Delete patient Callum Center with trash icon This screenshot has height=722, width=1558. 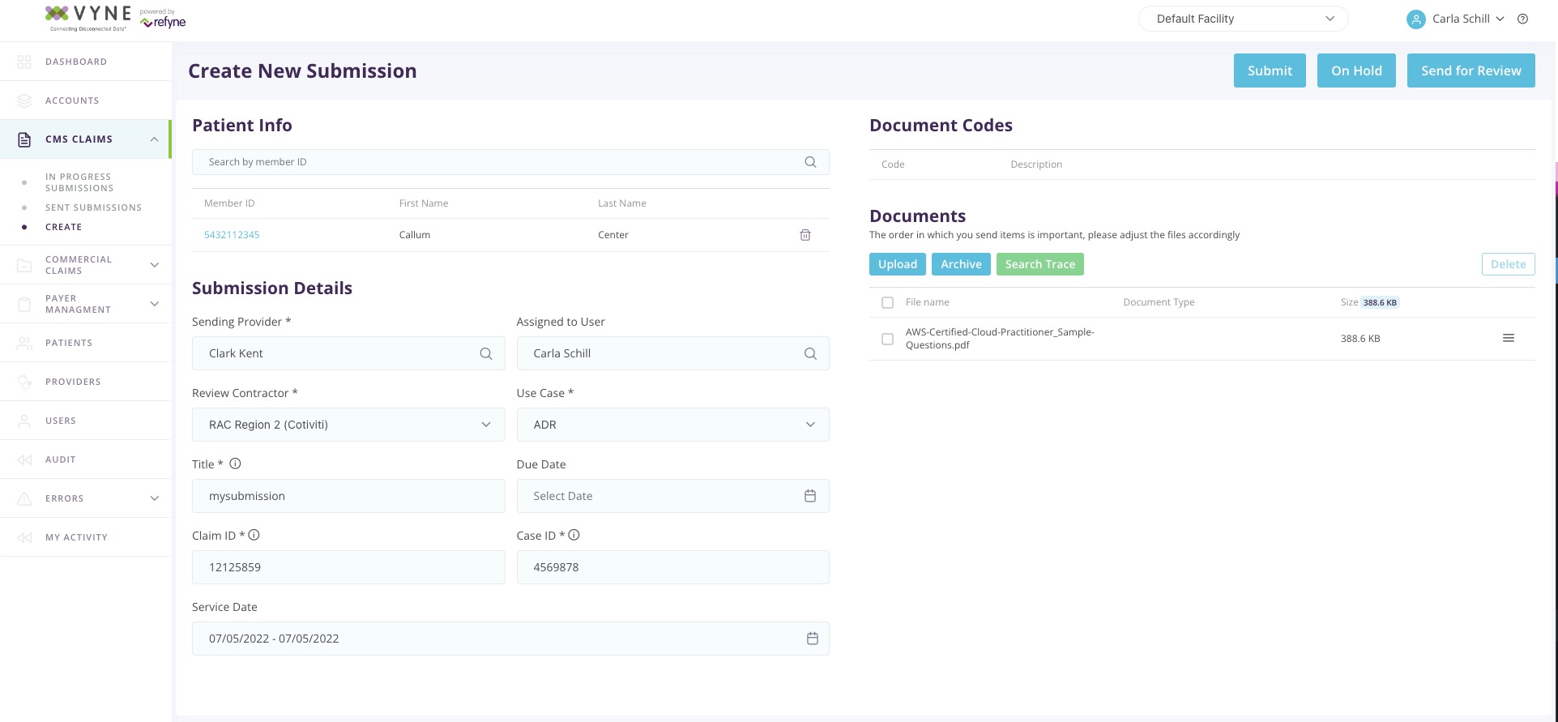pos(805,235)
